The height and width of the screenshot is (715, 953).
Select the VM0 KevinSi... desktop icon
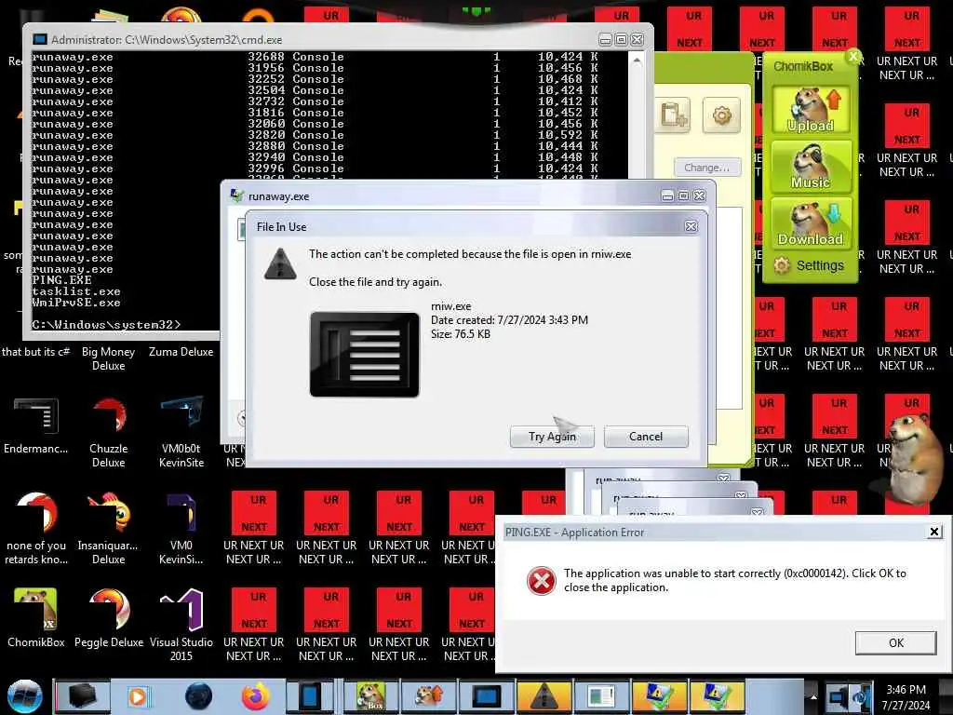coord(181,530)
